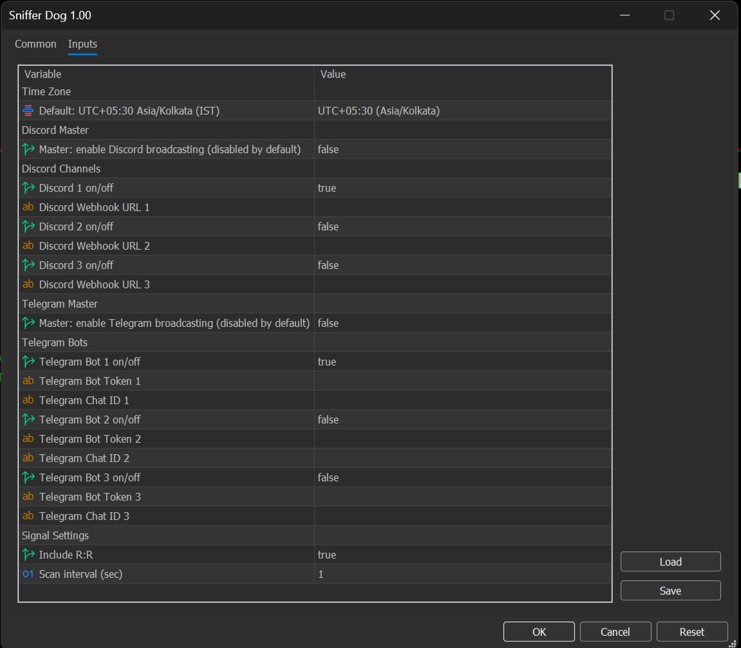This screenshot has height=648, width=741.
Task: Load a preset with the Load button
Action: pyautogui.click(x=671, y=562)
